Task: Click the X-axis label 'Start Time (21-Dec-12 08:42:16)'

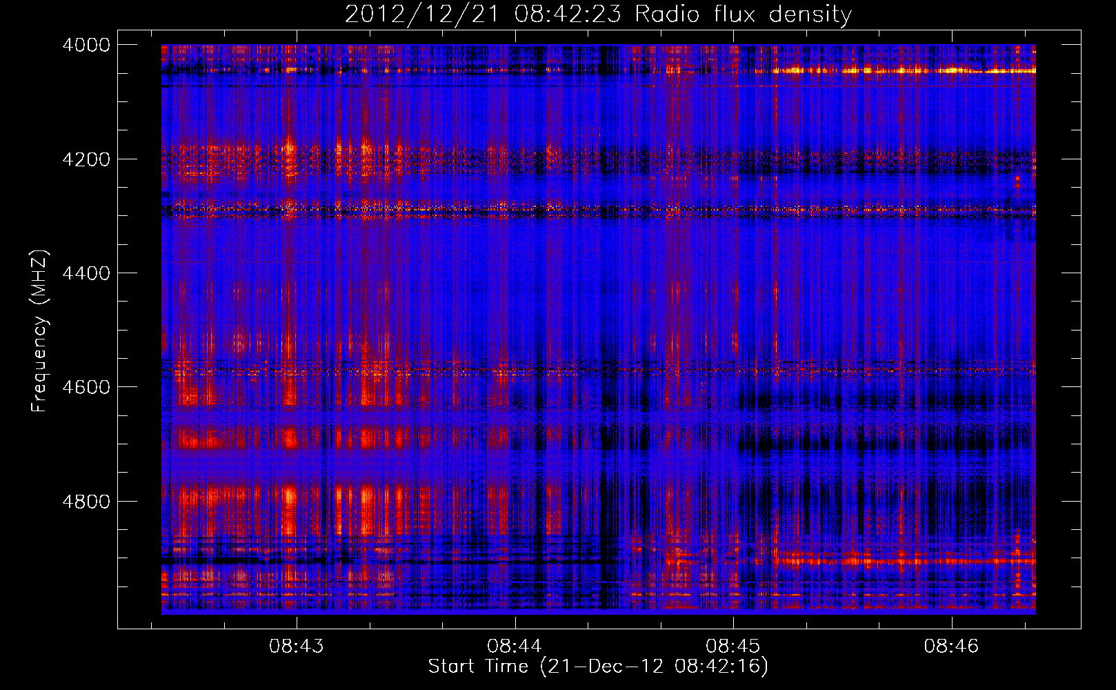Action: (x=598, y=667)
